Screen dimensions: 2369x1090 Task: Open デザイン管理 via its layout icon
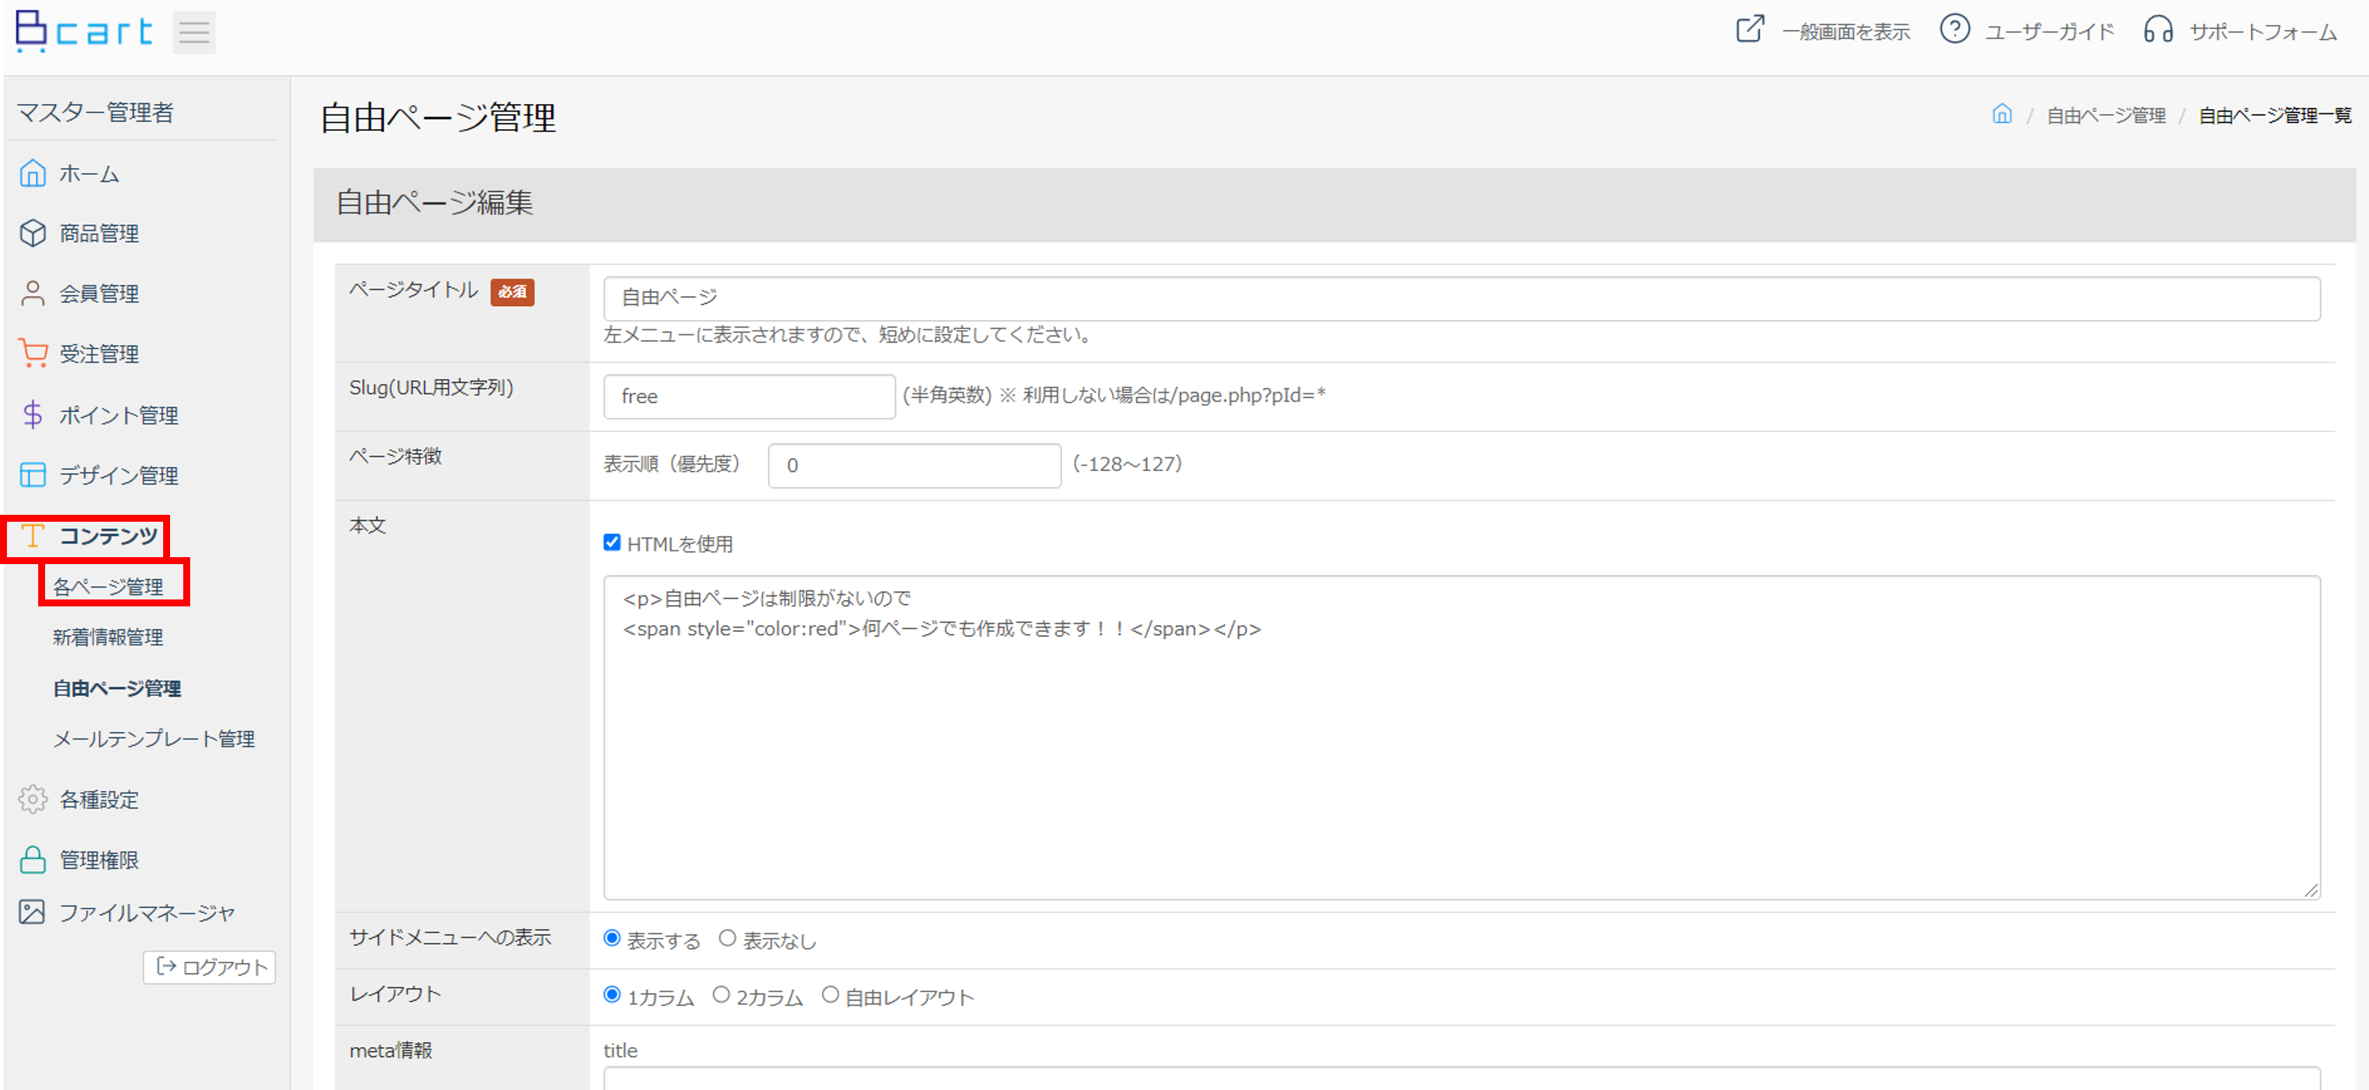click(x=32, y=475)
